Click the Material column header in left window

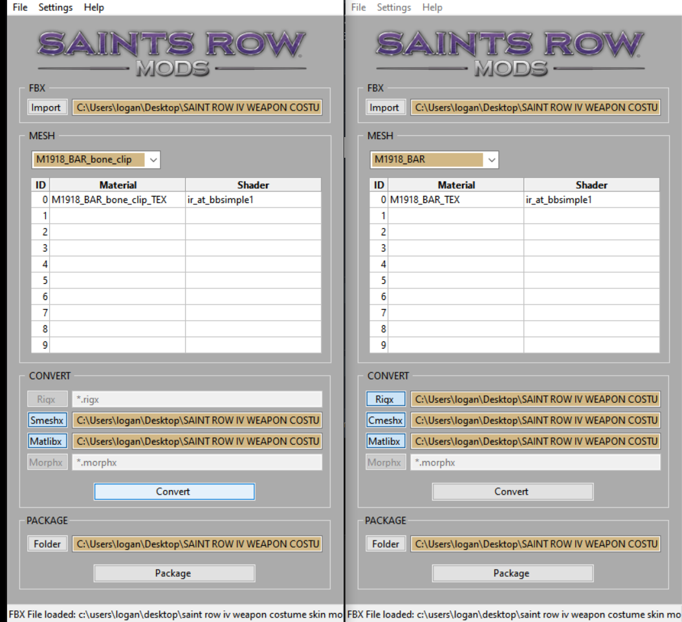118,185
